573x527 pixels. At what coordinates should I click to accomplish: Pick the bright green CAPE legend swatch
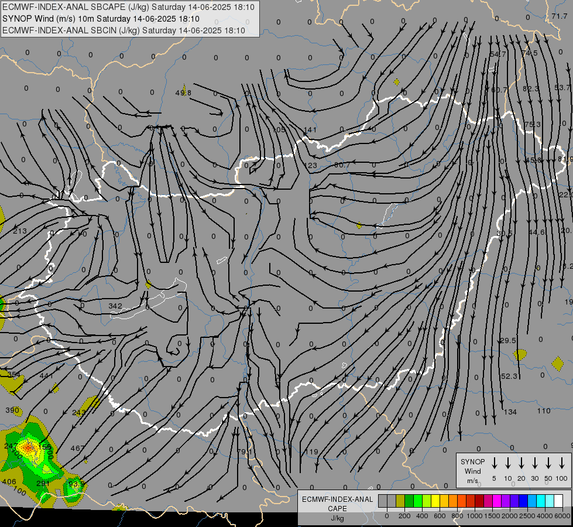pyautogui.click(x=418, y=501)
